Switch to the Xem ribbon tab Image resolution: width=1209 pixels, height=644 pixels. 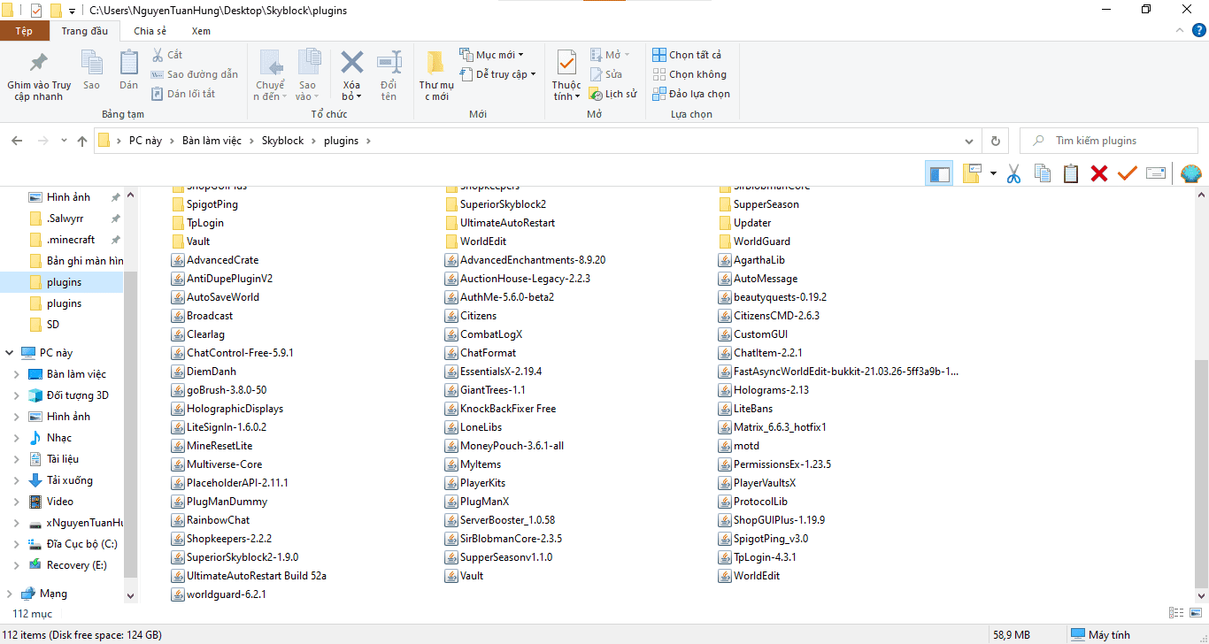[201, 31]
